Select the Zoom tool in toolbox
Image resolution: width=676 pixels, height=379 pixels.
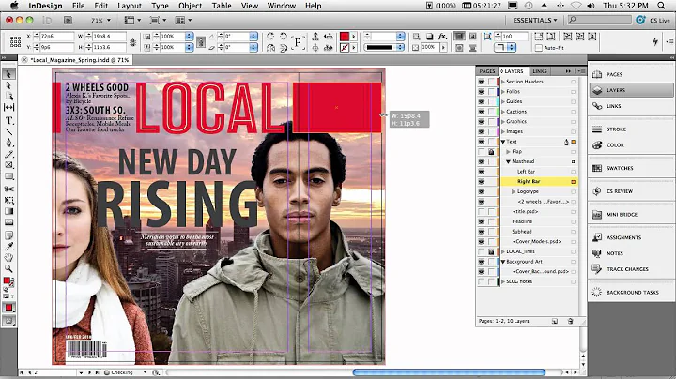pyautogui.click(x=8, y=268)
